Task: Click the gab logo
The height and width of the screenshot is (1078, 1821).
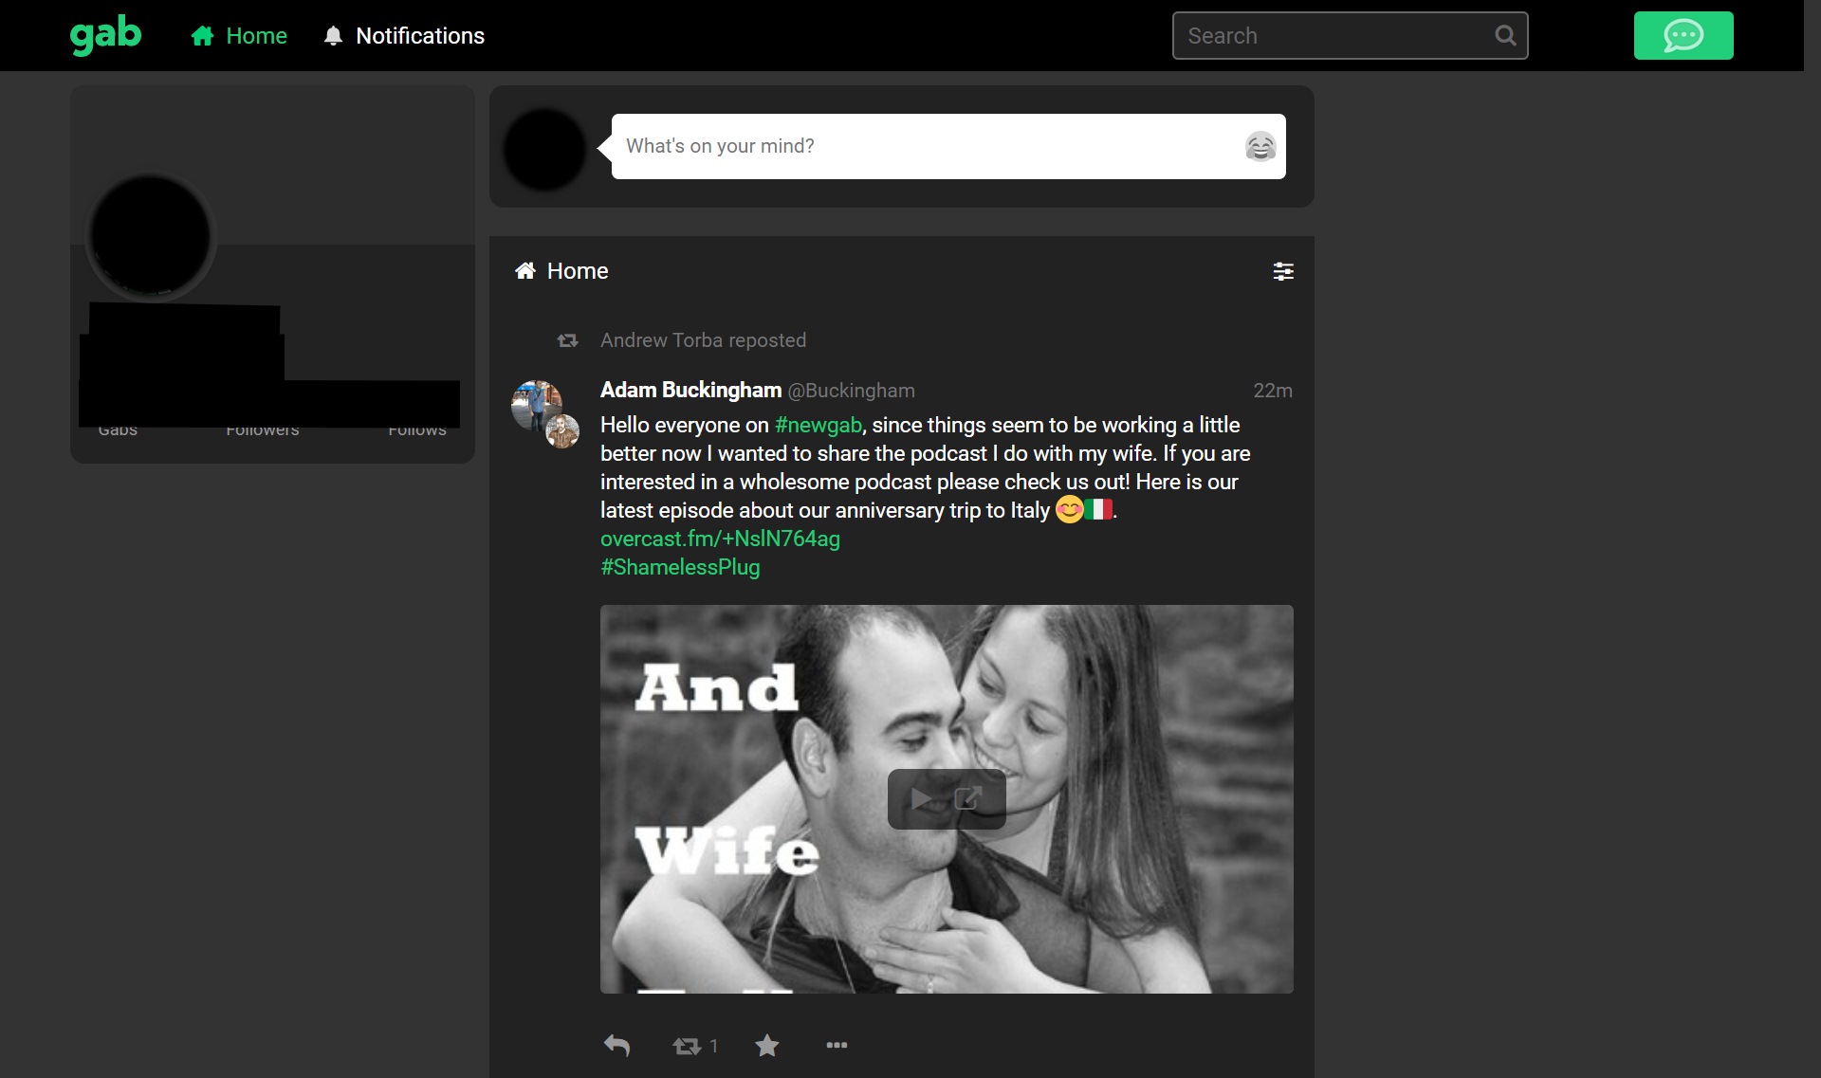Action: (105, 35)
